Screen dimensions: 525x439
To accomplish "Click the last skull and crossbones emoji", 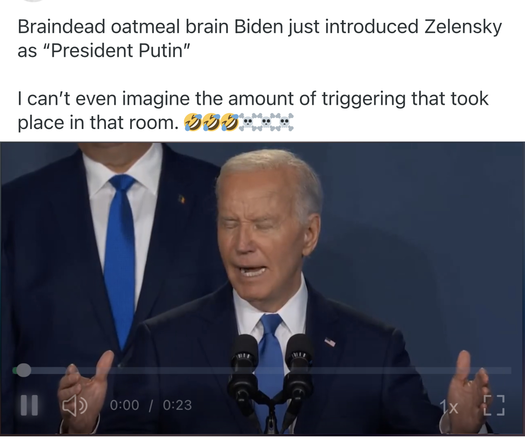I will coord(284,122).
